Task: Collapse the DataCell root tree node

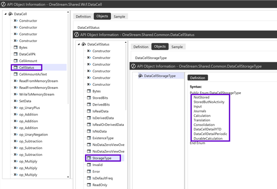Action: 5,14
